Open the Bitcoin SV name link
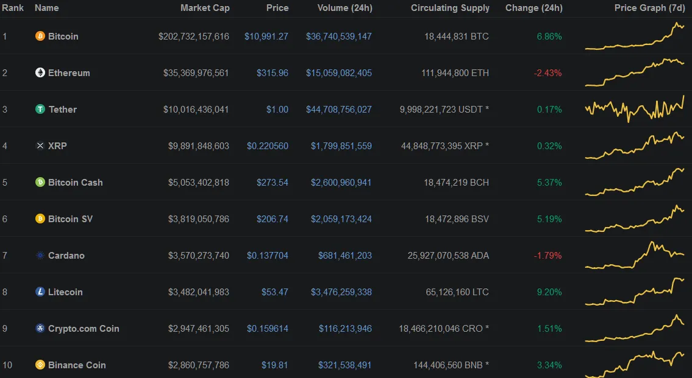This screenshot has height=378, width=692. pos(70,219)
